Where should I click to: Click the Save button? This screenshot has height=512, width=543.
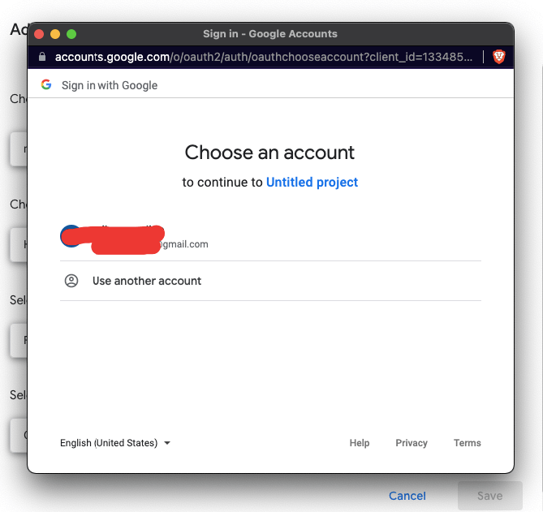[x=490, y=496]
